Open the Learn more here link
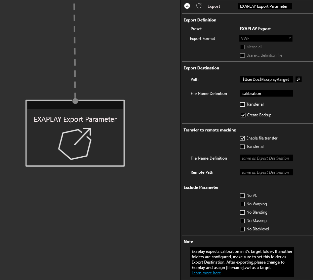This screenshot has width=313, height=280. [206, 273]
